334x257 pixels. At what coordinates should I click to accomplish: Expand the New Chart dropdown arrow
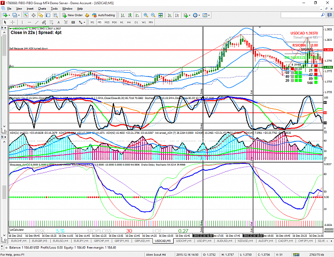[9, 16]
